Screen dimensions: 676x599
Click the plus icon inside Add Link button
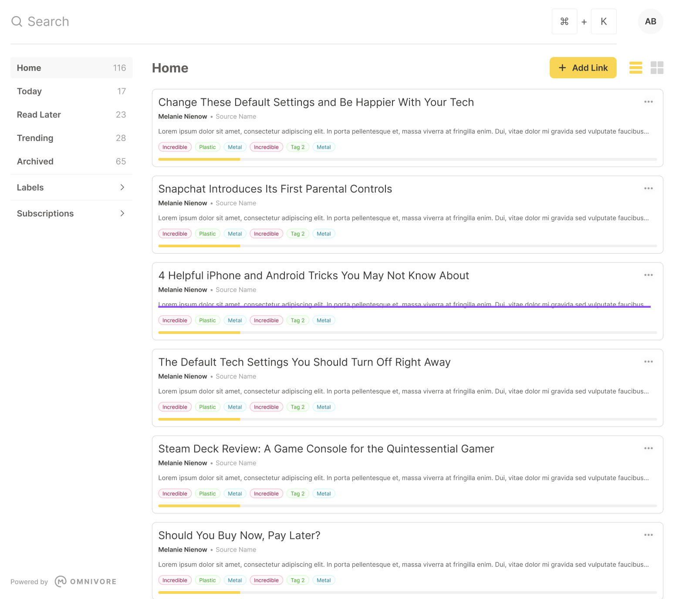click(562, 67)
